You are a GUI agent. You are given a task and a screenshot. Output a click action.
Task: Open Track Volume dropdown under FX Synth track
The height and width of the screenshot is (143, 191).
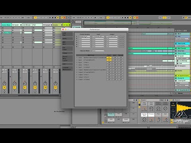pyautogui.click(x=183, y=58)
